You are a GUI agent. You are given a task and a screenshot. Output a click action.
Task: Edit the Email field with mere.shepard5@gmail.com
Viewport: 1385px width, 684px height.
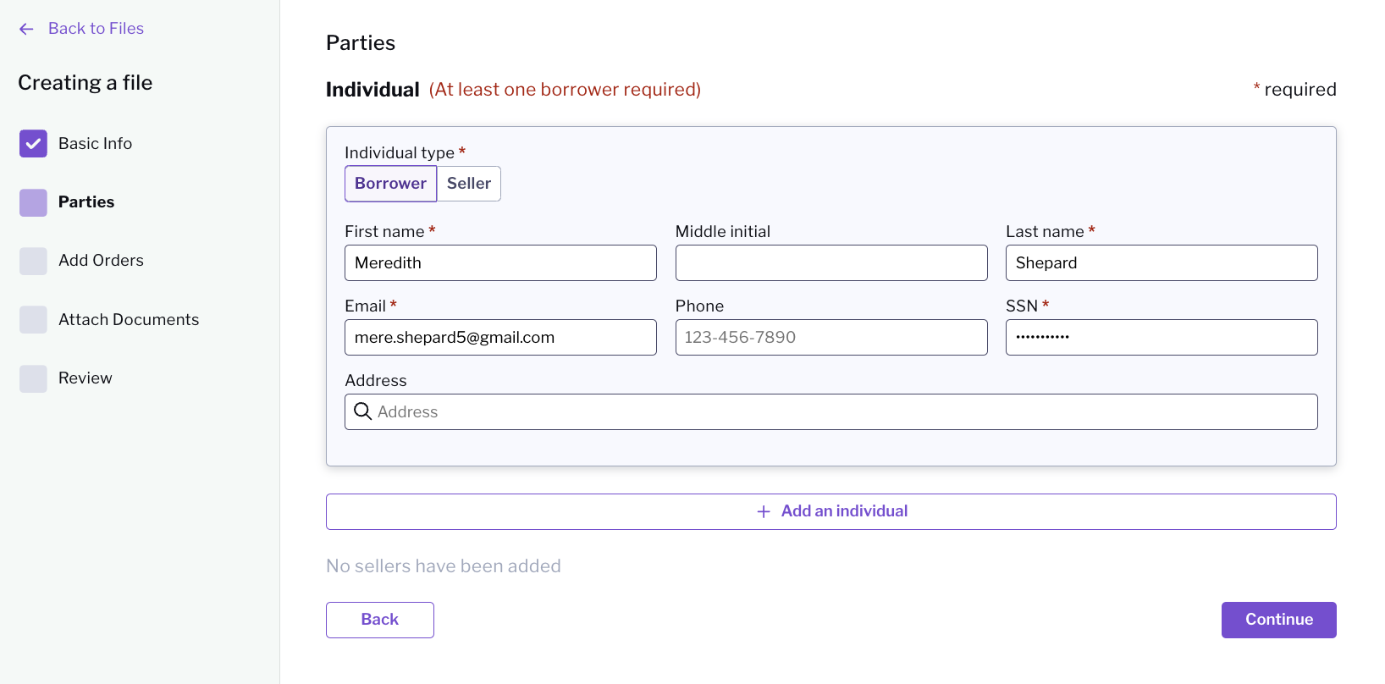500,338
